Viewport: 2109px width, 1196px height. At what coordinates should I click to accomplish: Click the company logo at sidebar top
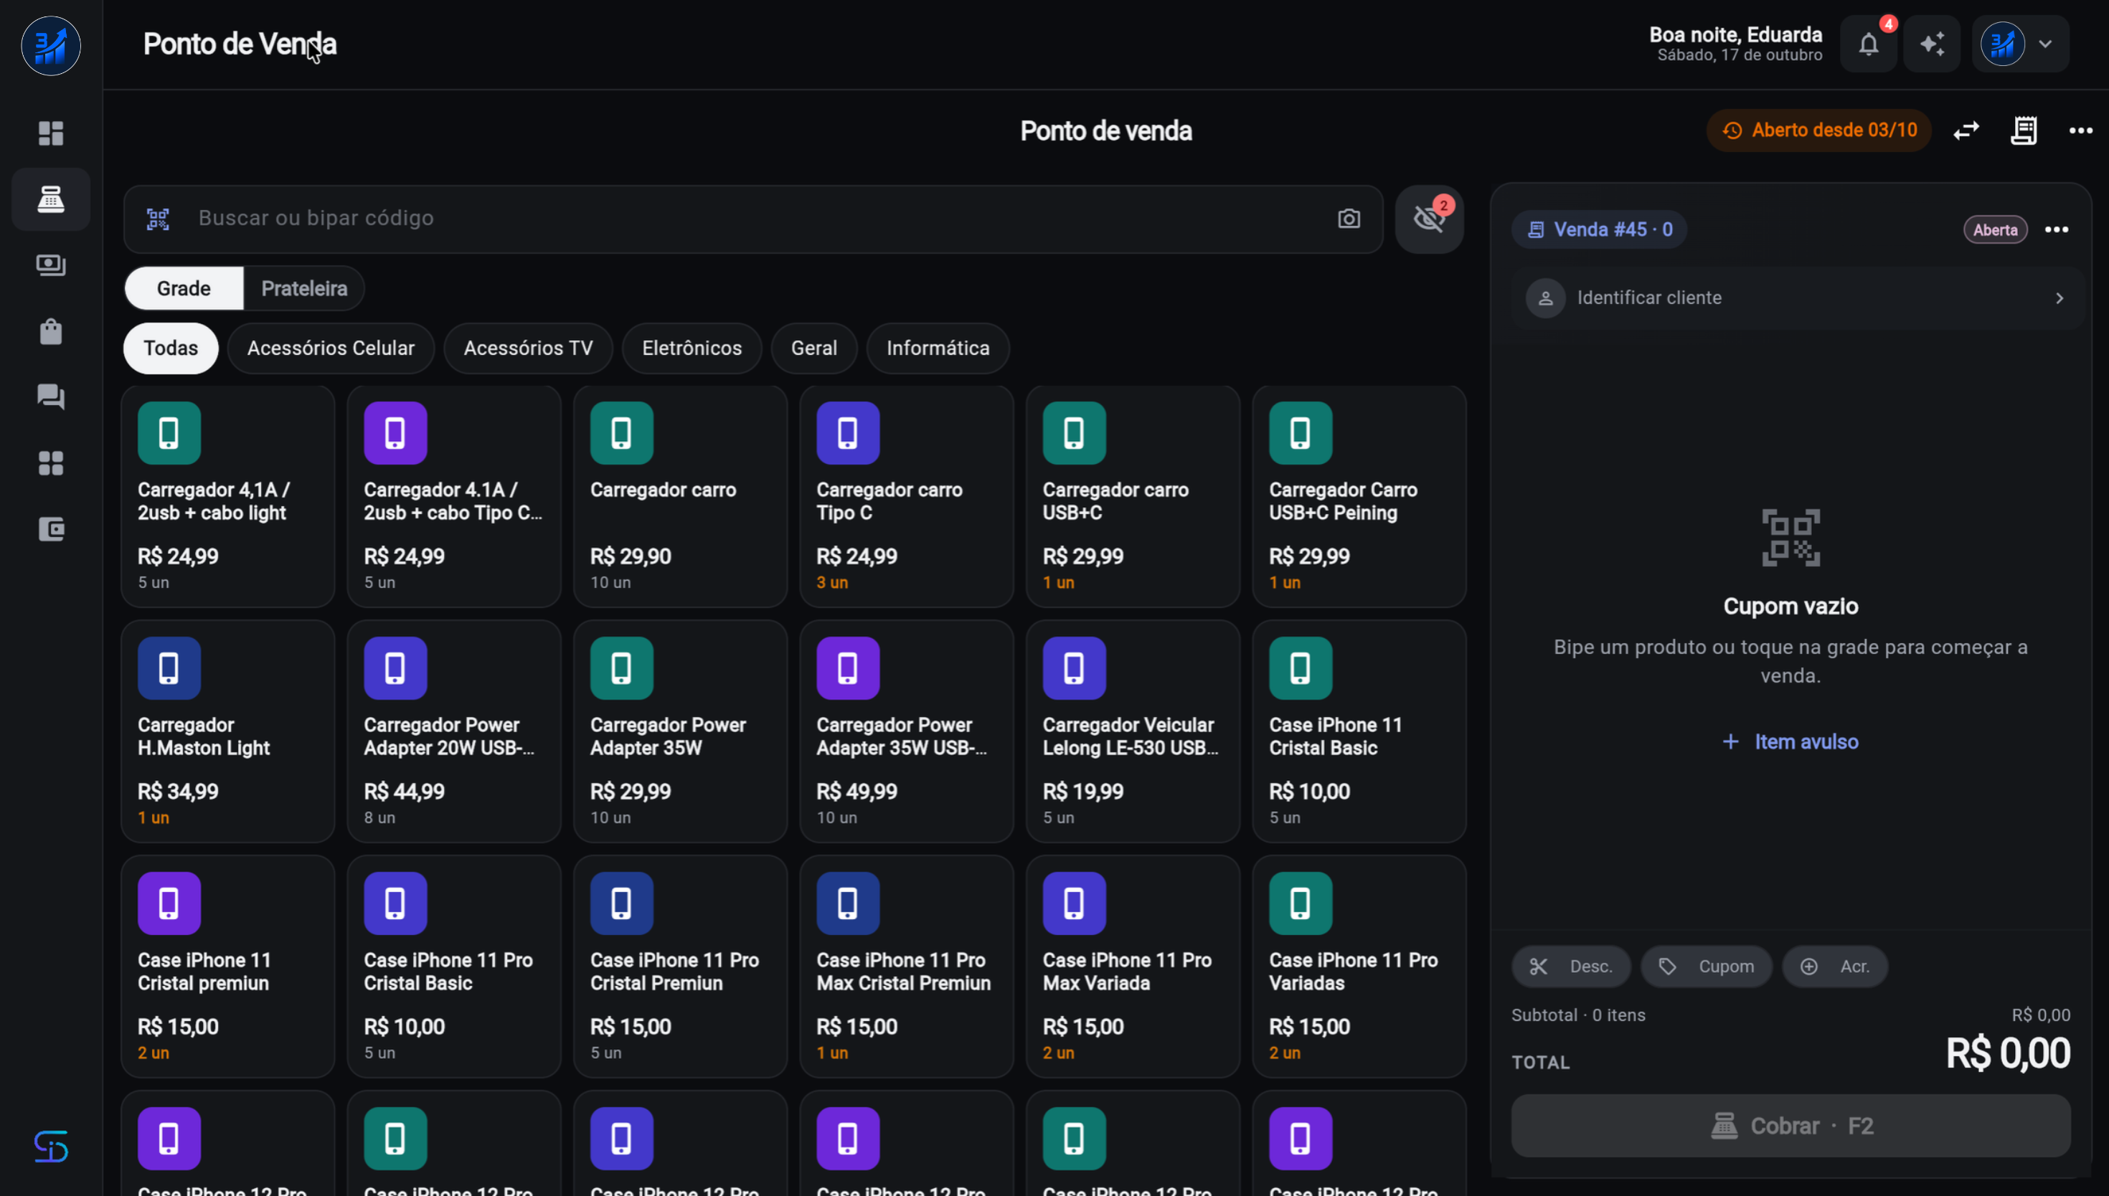51,46
